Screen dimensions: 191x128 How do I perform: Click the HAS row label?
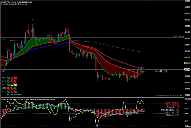coord(4,78)
